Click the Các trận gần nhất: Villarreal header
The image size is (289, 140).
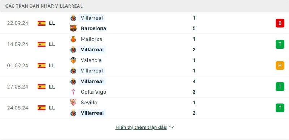[44, 6]
